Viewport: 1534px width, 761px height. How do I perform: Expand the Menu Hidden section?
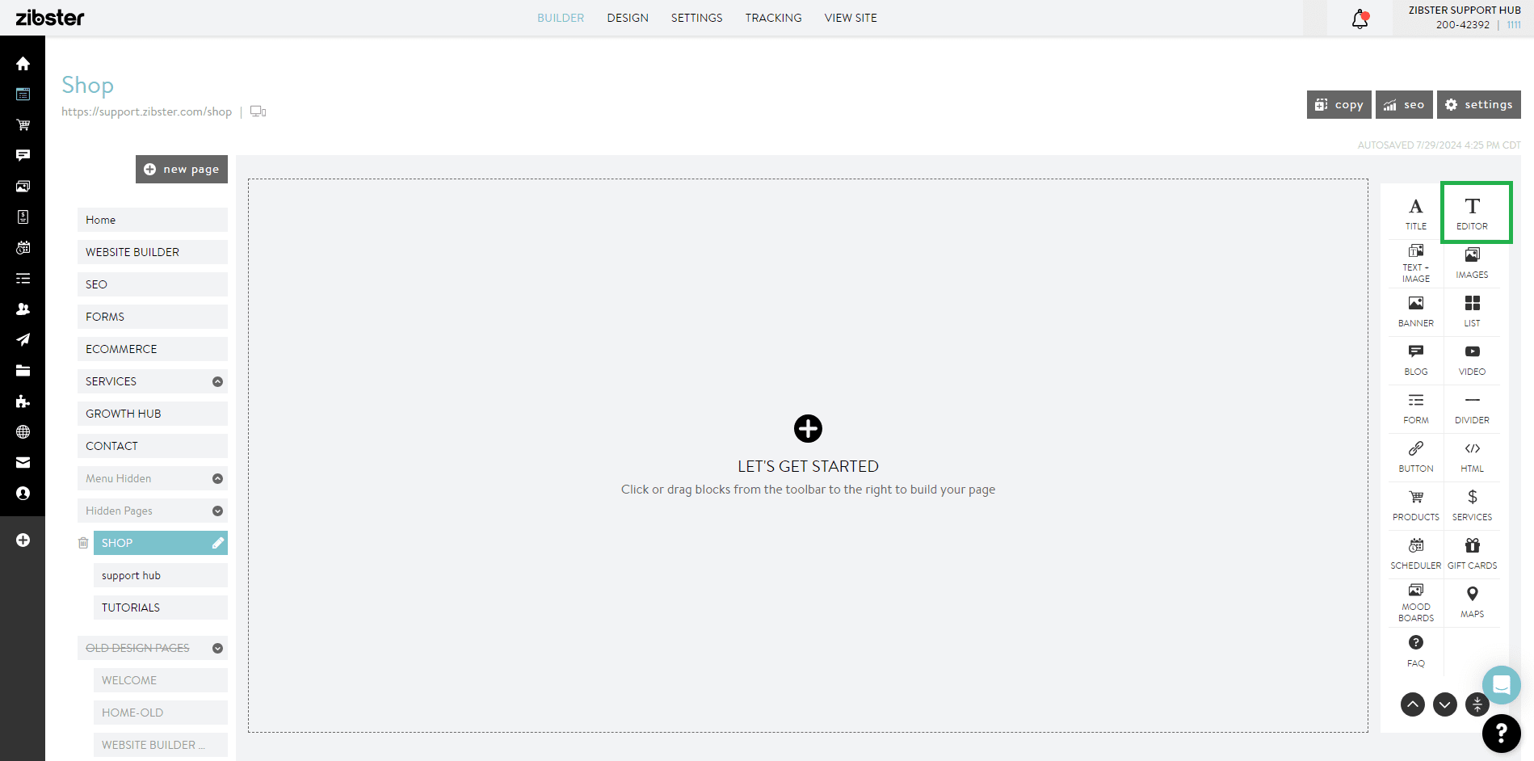coord(217,478)
